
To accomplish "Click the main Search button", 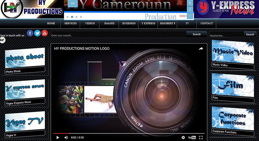I will click(196, 34).
